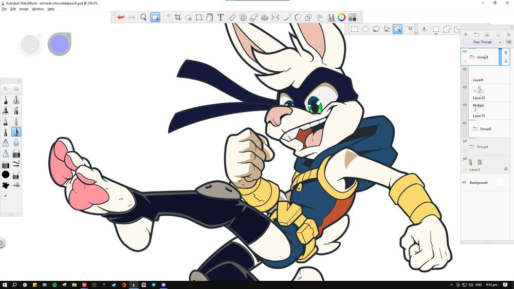Screen dimensions: 514x289
Task: Click the purple color puck
Action: (x=59, y=44)
